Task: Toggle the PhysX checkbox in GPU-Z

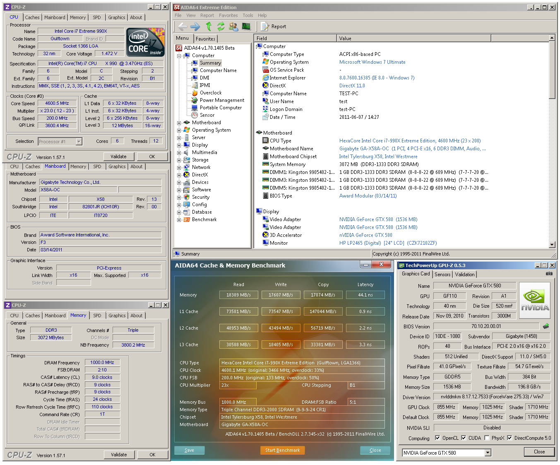Action: (x=487, y=438)
